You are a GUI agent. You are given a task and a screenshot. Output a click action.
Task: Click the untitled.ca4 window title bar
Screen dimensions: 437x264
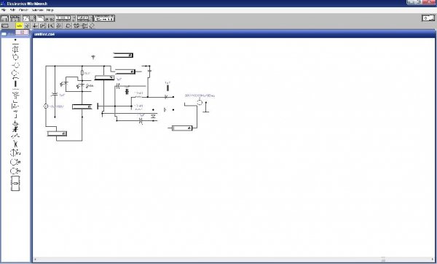234,34
